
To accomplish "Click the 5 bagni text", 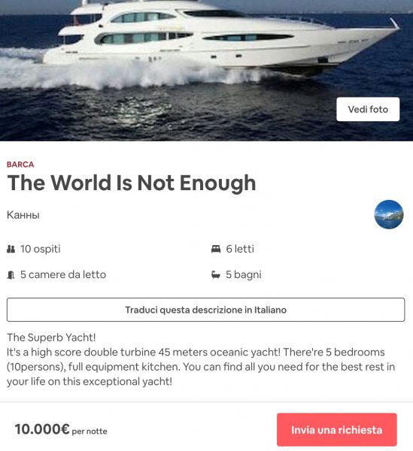I will 244,274.
